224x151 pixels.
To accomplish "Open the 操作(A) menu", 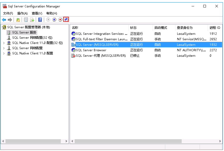I will 22,13.
